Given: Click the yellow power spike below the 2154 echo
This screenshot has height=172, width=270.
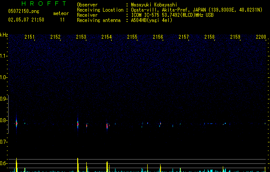Looking at the screenshot, I should 107,166.
